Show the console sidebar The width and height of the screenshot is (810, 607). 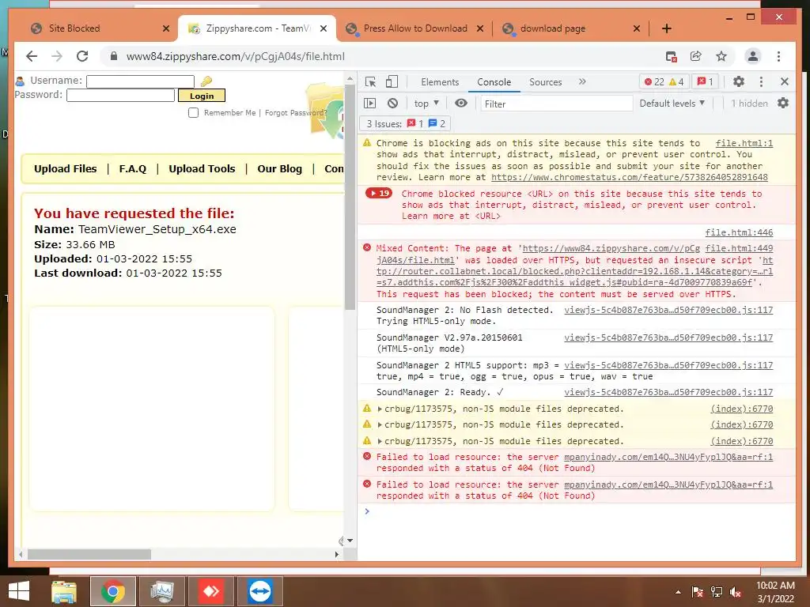(370, 104)
